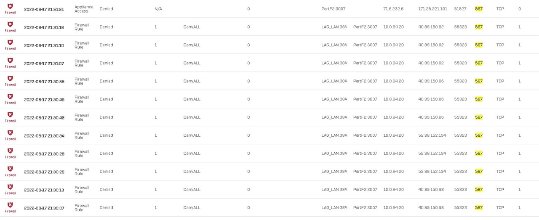Click the highlighted 587 port in the Appliance Access row
The height and width of the screenshot is (220, 539).
point(479,9)
